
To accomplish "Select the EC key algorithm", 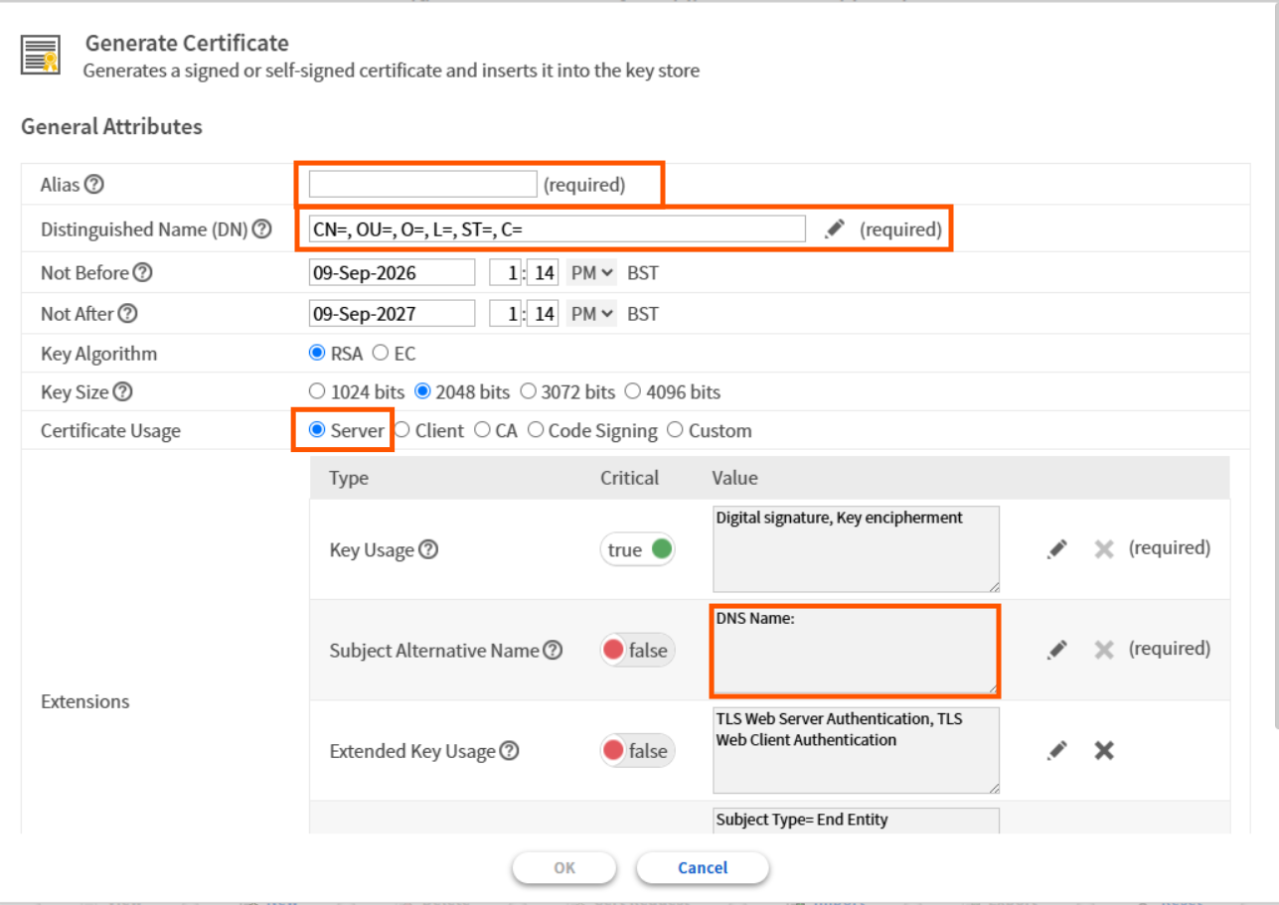I will (x=380, y=354).
